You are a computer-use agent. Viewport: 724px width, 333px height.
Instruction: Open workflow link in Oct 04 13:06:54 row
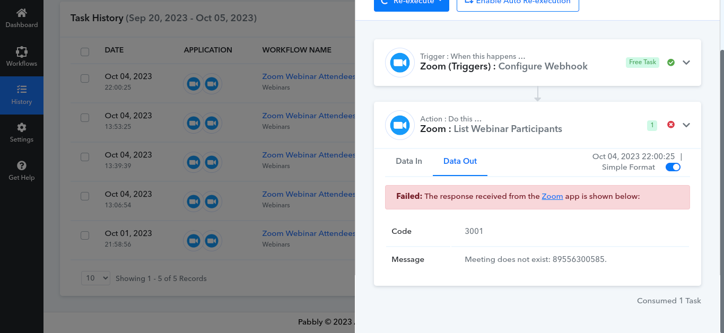[x=308, y=194]
